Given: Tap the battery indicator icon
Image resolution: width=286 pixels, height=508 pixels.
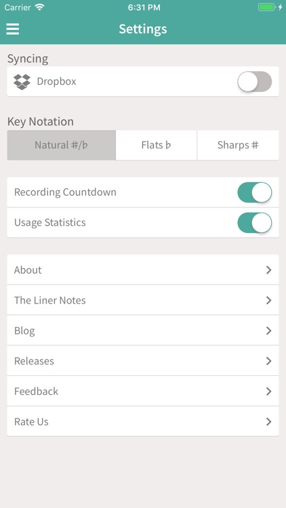Looking at the screenshot, I should (267, 7).
